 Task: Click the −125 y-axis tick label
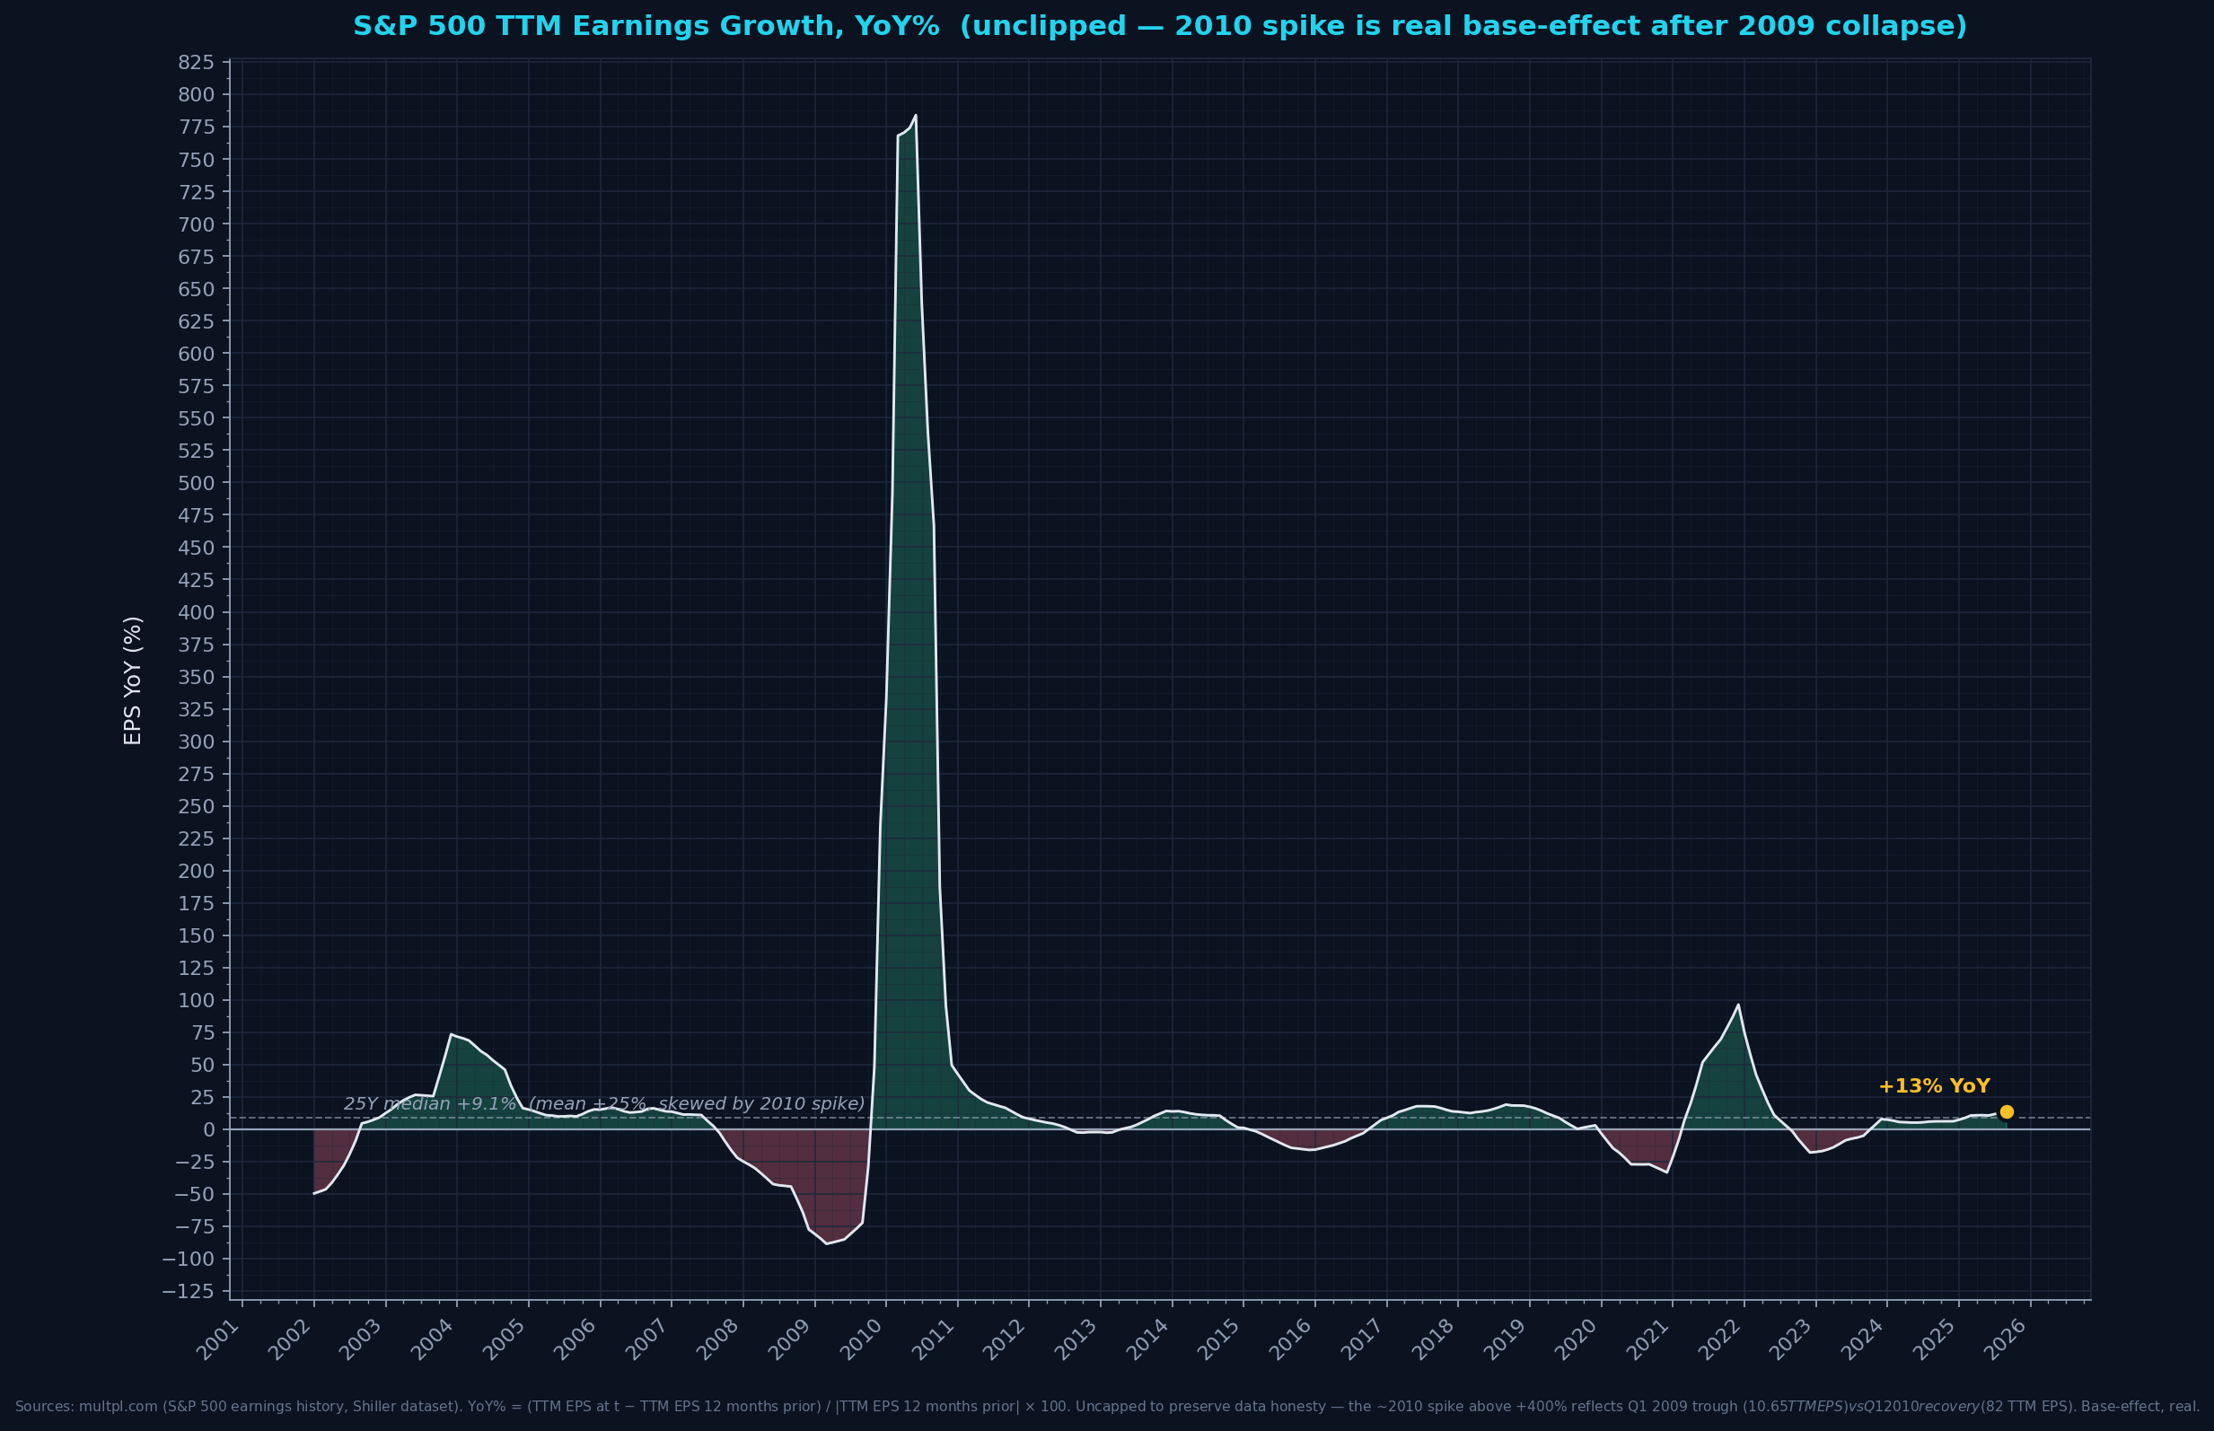click(189, 1292)
